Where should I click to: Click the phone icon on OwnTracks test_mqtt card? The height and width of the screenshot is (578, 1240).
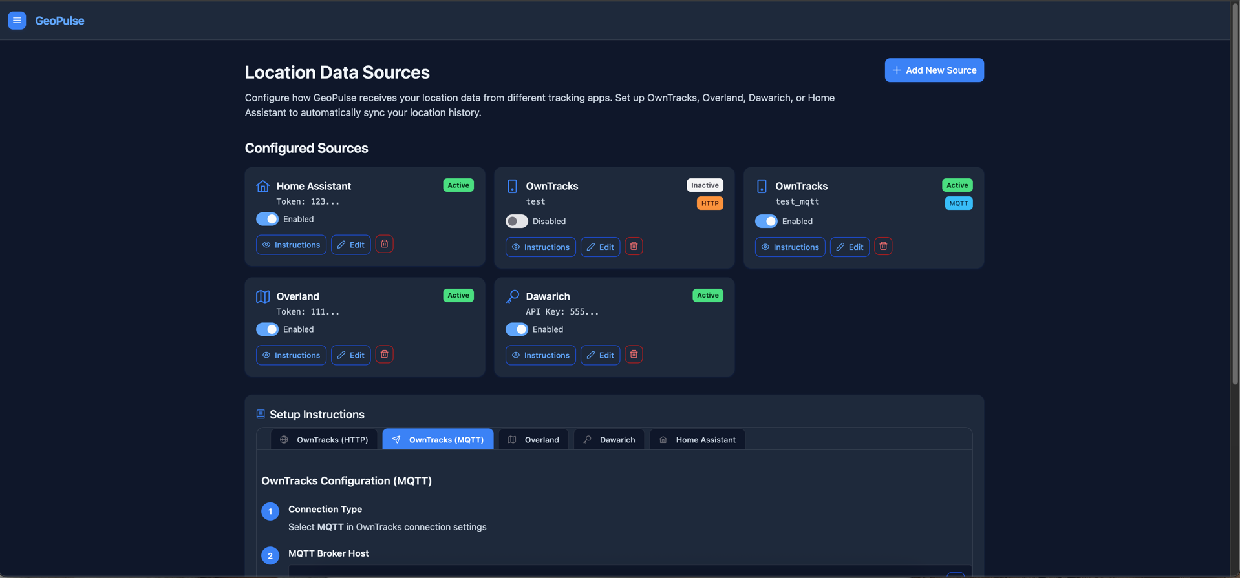pos(762,187)
